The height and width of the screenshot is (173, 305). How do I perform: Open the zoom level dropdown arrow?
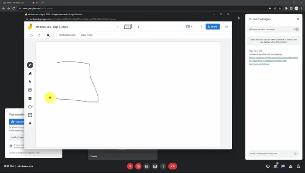(53, 35)
